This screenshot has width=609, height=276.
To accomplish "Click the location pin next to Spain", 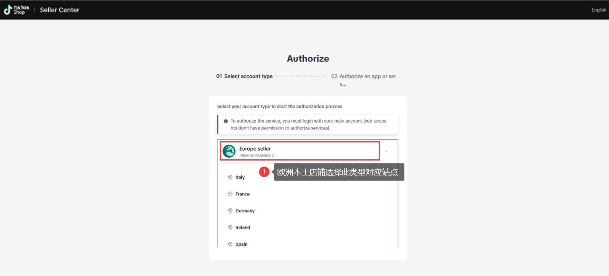I will point(230,244).
